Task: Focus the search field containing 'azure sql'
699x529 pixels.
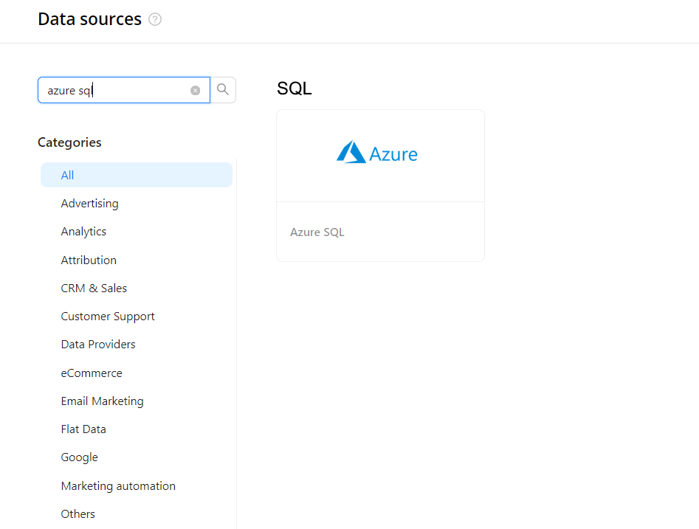Action: pos(124,90)
